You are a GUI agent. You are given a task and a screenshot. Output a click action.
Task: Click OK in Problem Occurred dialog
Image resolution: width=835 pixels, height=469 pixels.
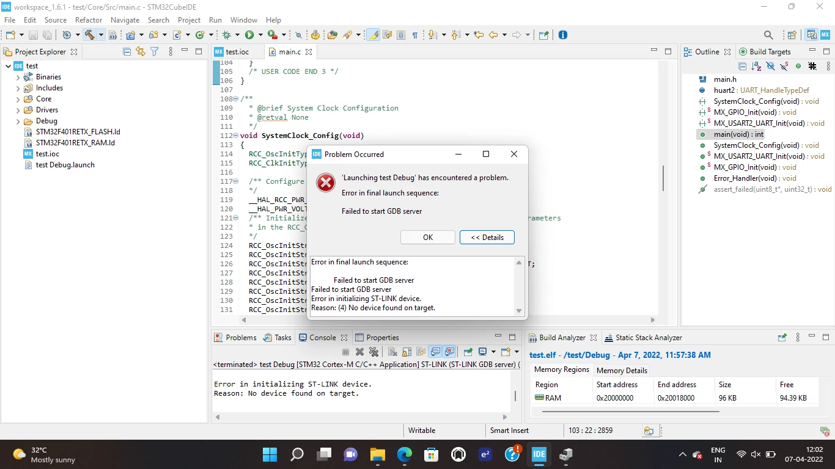click(x=428, y=238)
